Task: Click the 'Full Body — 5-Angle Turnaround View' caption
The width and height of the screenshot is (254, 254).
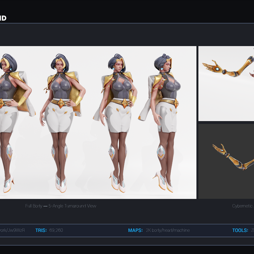Action: coord(61,206)
